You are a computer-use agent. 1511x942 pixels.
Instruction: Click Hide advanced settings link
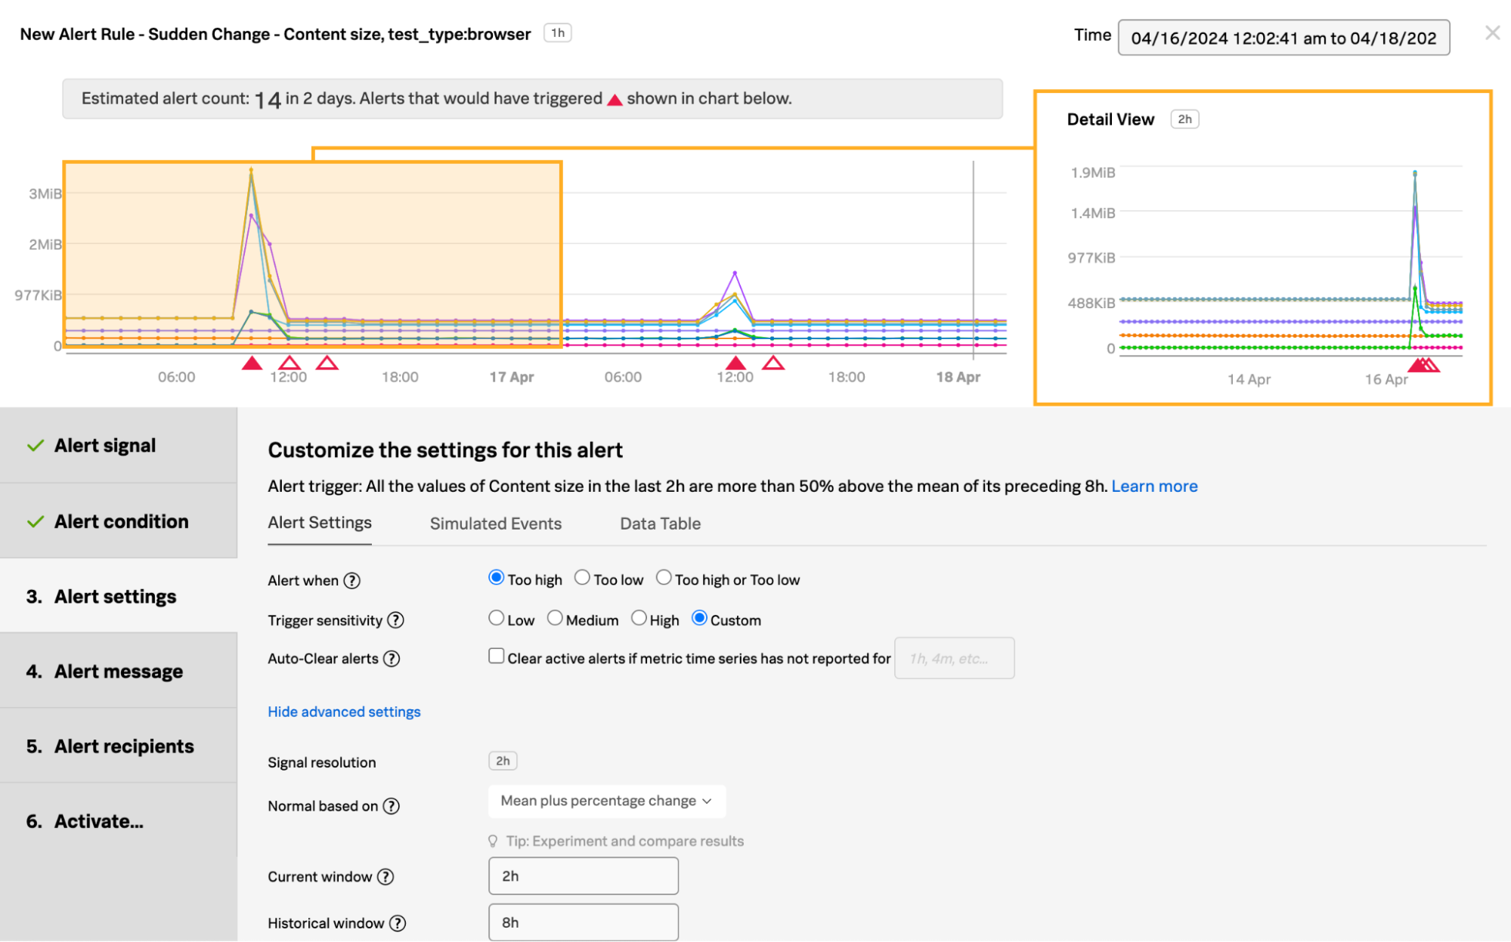coord(344,712)
